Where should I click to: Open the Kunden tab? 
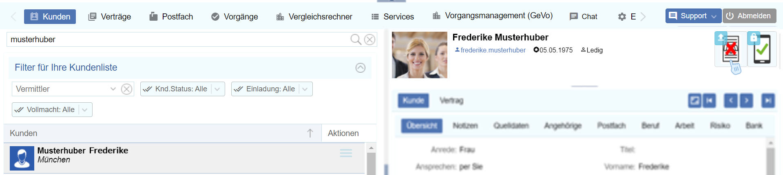coord(50,17)
